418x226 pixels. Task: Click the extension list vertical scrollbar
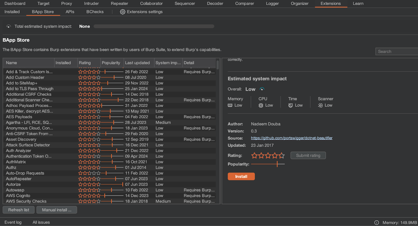[x=218, y=65]
